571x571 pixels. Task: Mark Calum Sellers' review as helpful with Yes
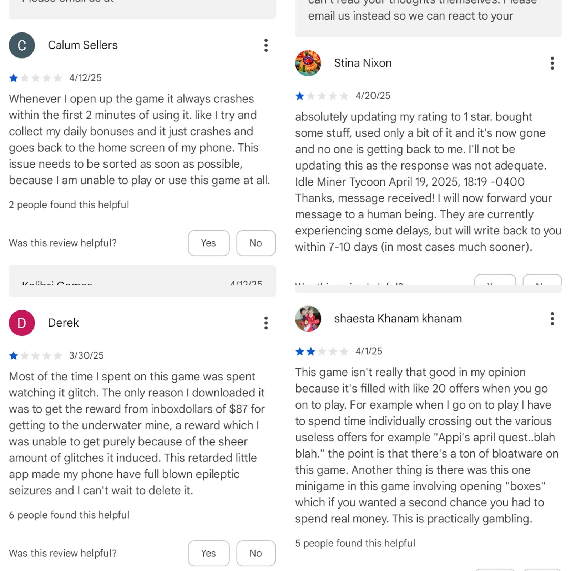pos(209,243)
